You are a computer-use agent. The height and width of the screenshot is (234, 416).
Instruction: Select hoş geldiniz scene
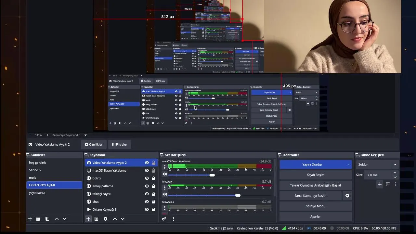[x=54, y=162]
